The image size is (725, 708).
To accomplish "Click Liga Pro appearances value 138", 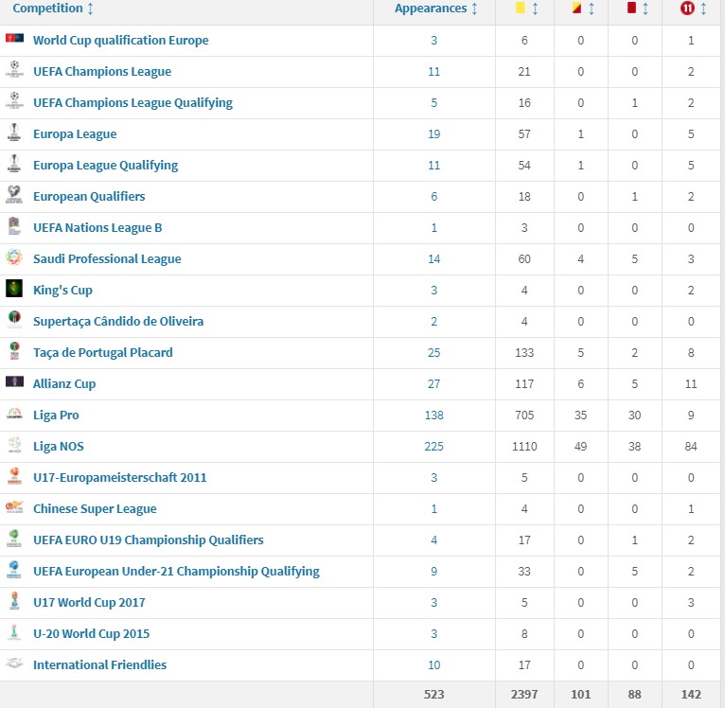I will point(433,416).
